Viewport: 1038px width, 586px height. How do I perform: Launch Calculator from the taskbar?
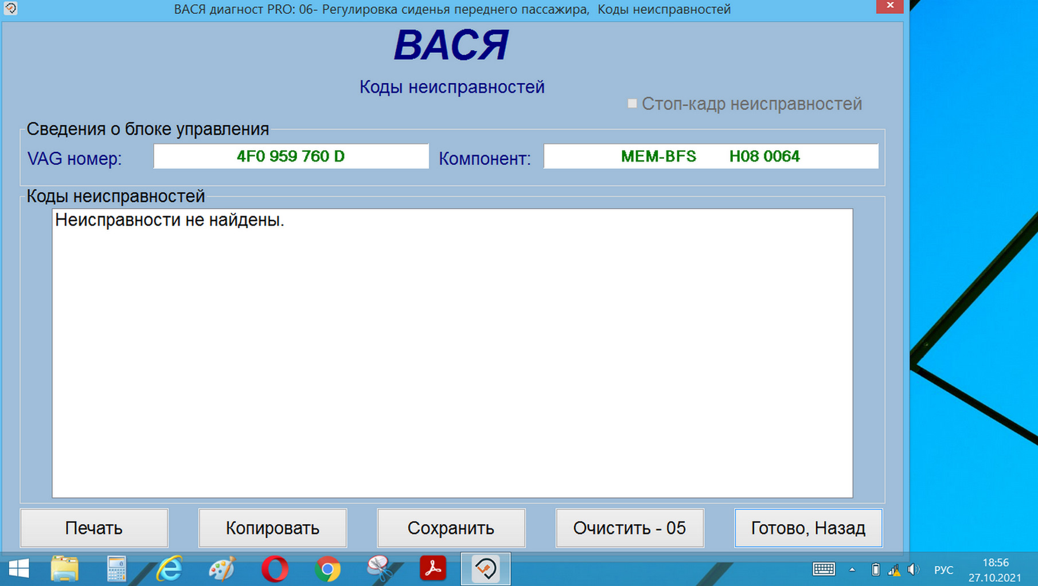coord(116,569)
